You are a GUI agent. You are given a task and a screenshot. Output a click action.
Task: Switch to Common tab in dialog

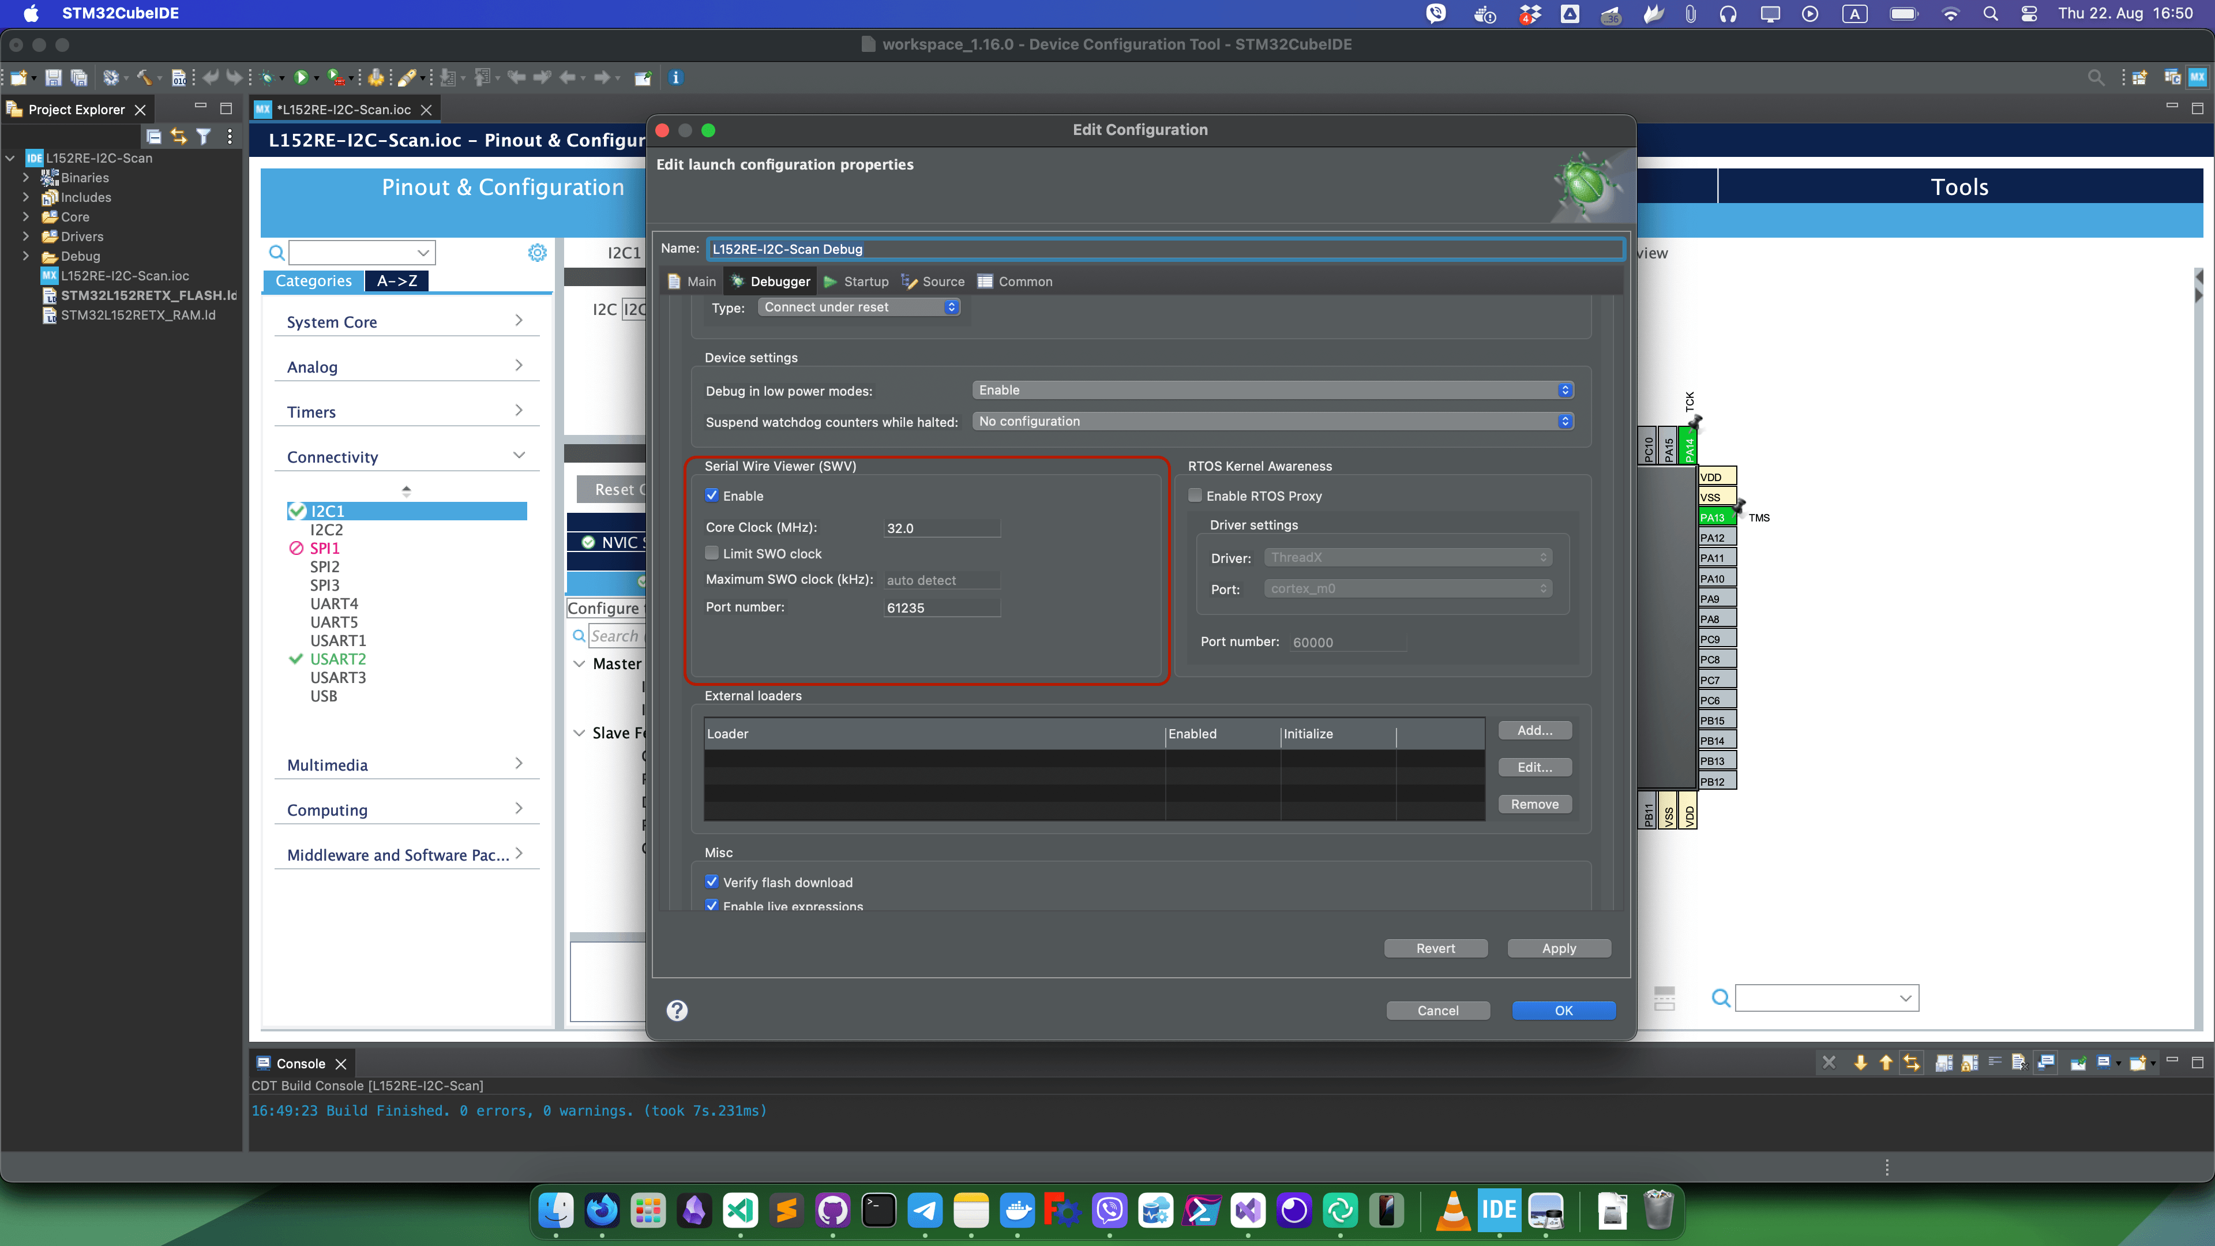tap(1015, 281)
